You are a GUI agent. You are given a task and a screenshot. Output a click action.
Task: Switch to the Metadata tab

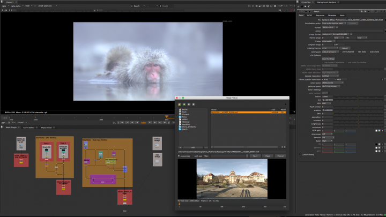tap(332, 15)
